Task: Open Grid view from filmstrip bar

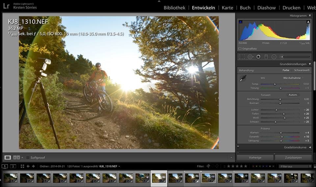Action: click(22, 166)
